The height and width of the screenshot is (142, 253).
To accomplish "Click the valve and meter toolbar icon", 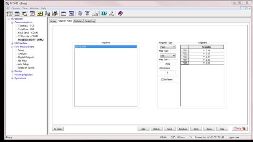I will (47, 13).
